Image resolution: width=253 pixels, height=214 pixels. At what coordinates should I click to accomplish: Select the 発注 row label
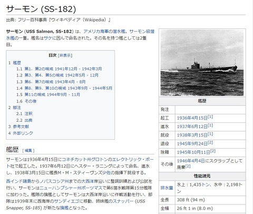164,110
